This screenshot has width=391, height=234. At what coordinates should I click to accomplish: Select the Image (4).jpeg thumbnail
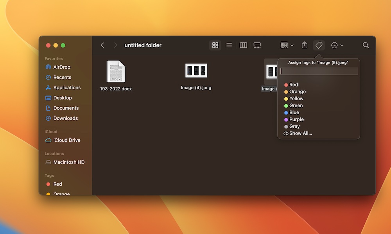click(196, 71)
